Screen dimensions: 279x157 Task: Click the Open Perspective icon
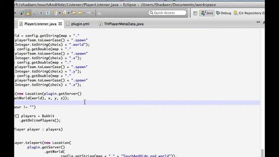(x=195, y=13)
